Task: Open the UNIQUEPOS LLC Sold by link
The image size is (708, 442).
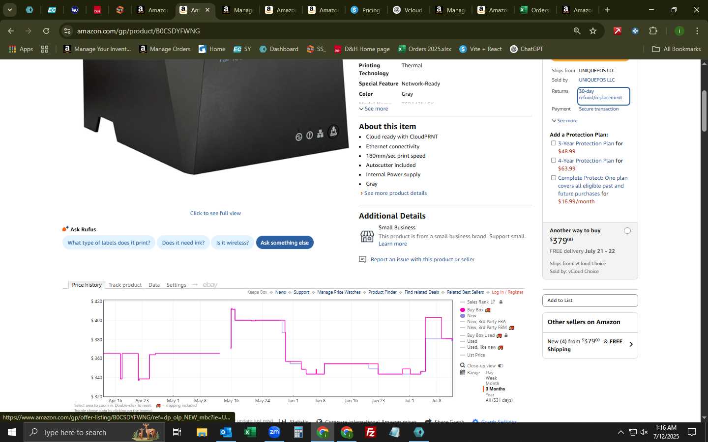Action: click(x=596, y=80)
